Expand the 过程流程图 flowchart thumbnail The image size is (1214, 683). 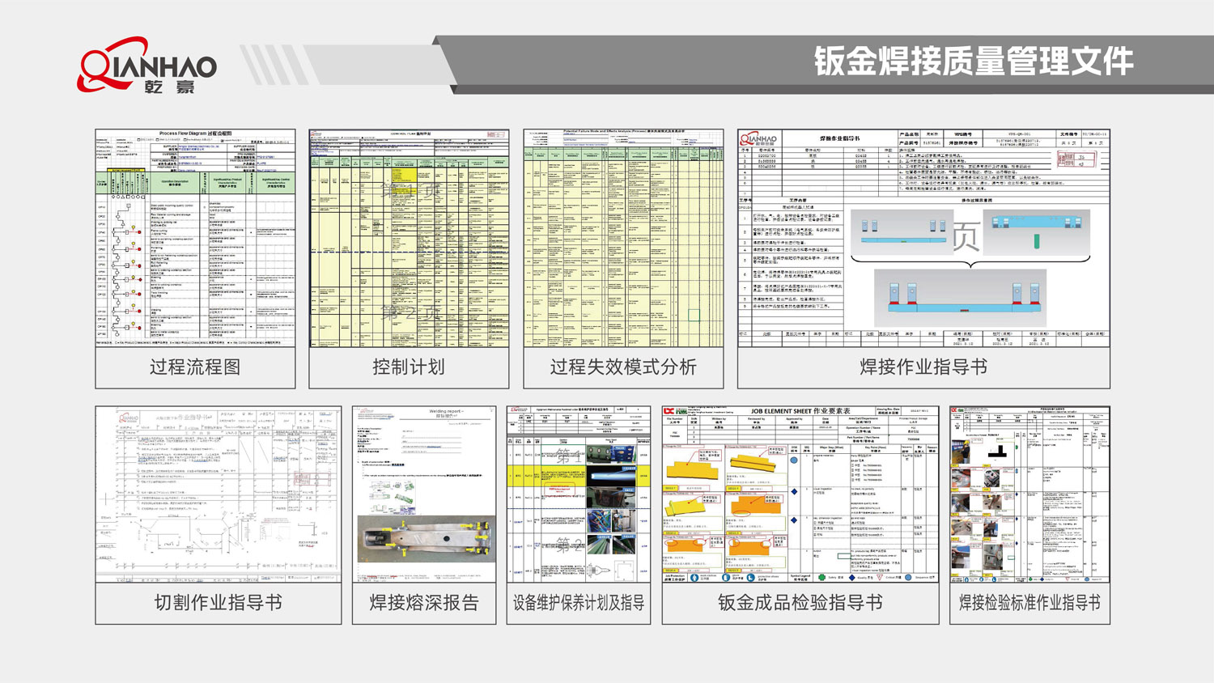[x=196, y=239]
